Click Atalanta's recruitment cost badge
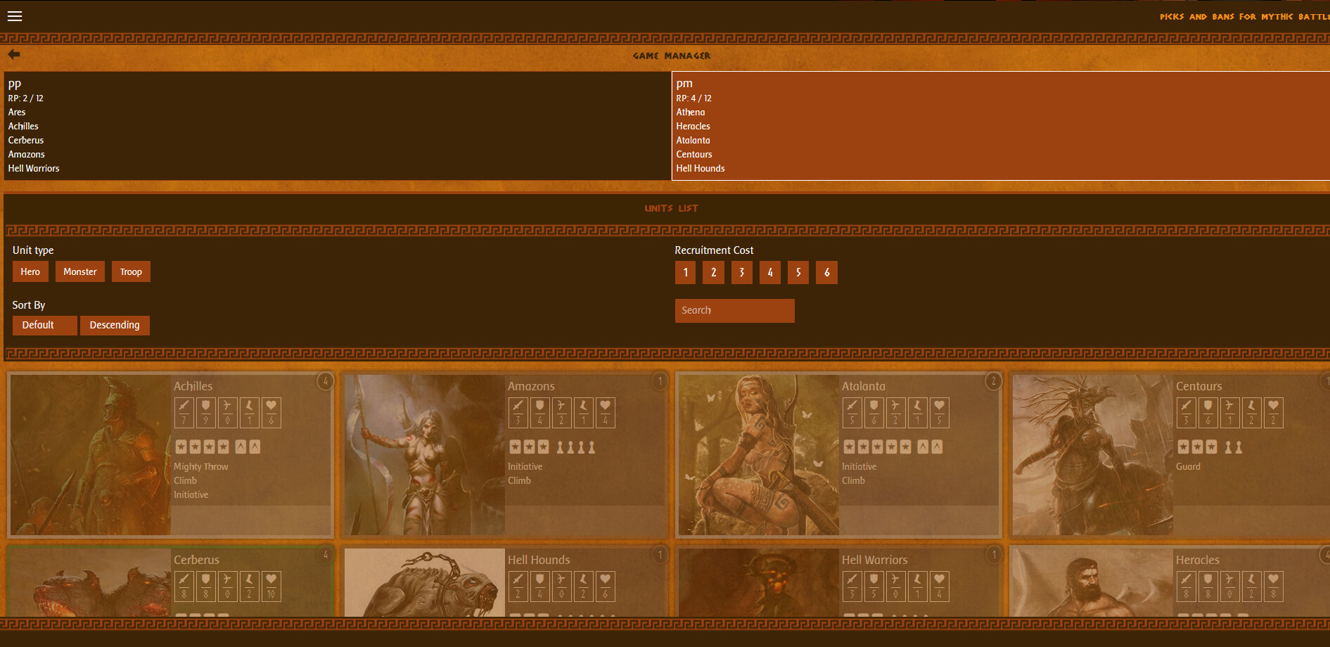 point(993,381)
